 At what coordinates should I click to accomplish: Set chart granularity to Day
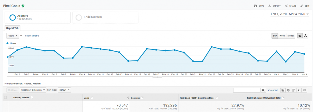pos(275,36)
